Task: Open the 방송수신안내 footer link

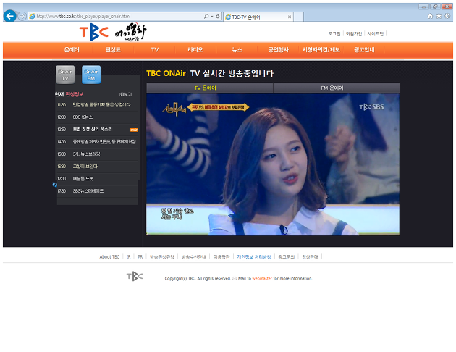Action: pos(194,257)
